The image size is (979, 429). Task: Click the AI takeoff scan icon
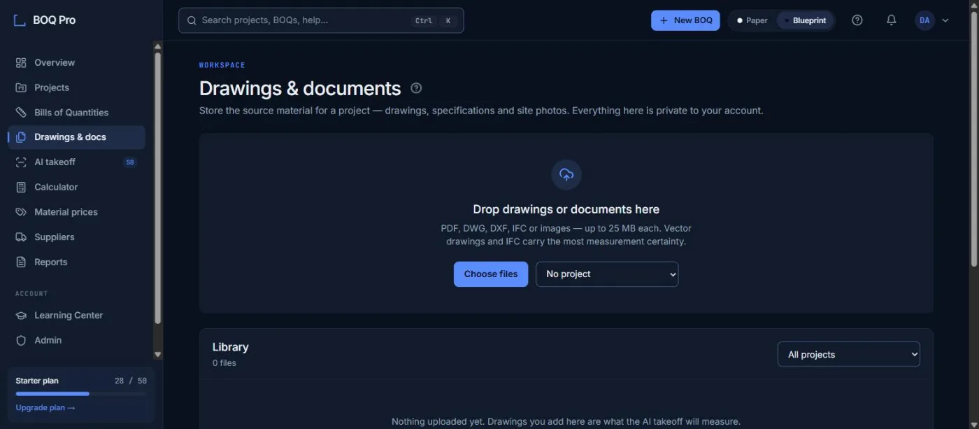tap(21, 162)
